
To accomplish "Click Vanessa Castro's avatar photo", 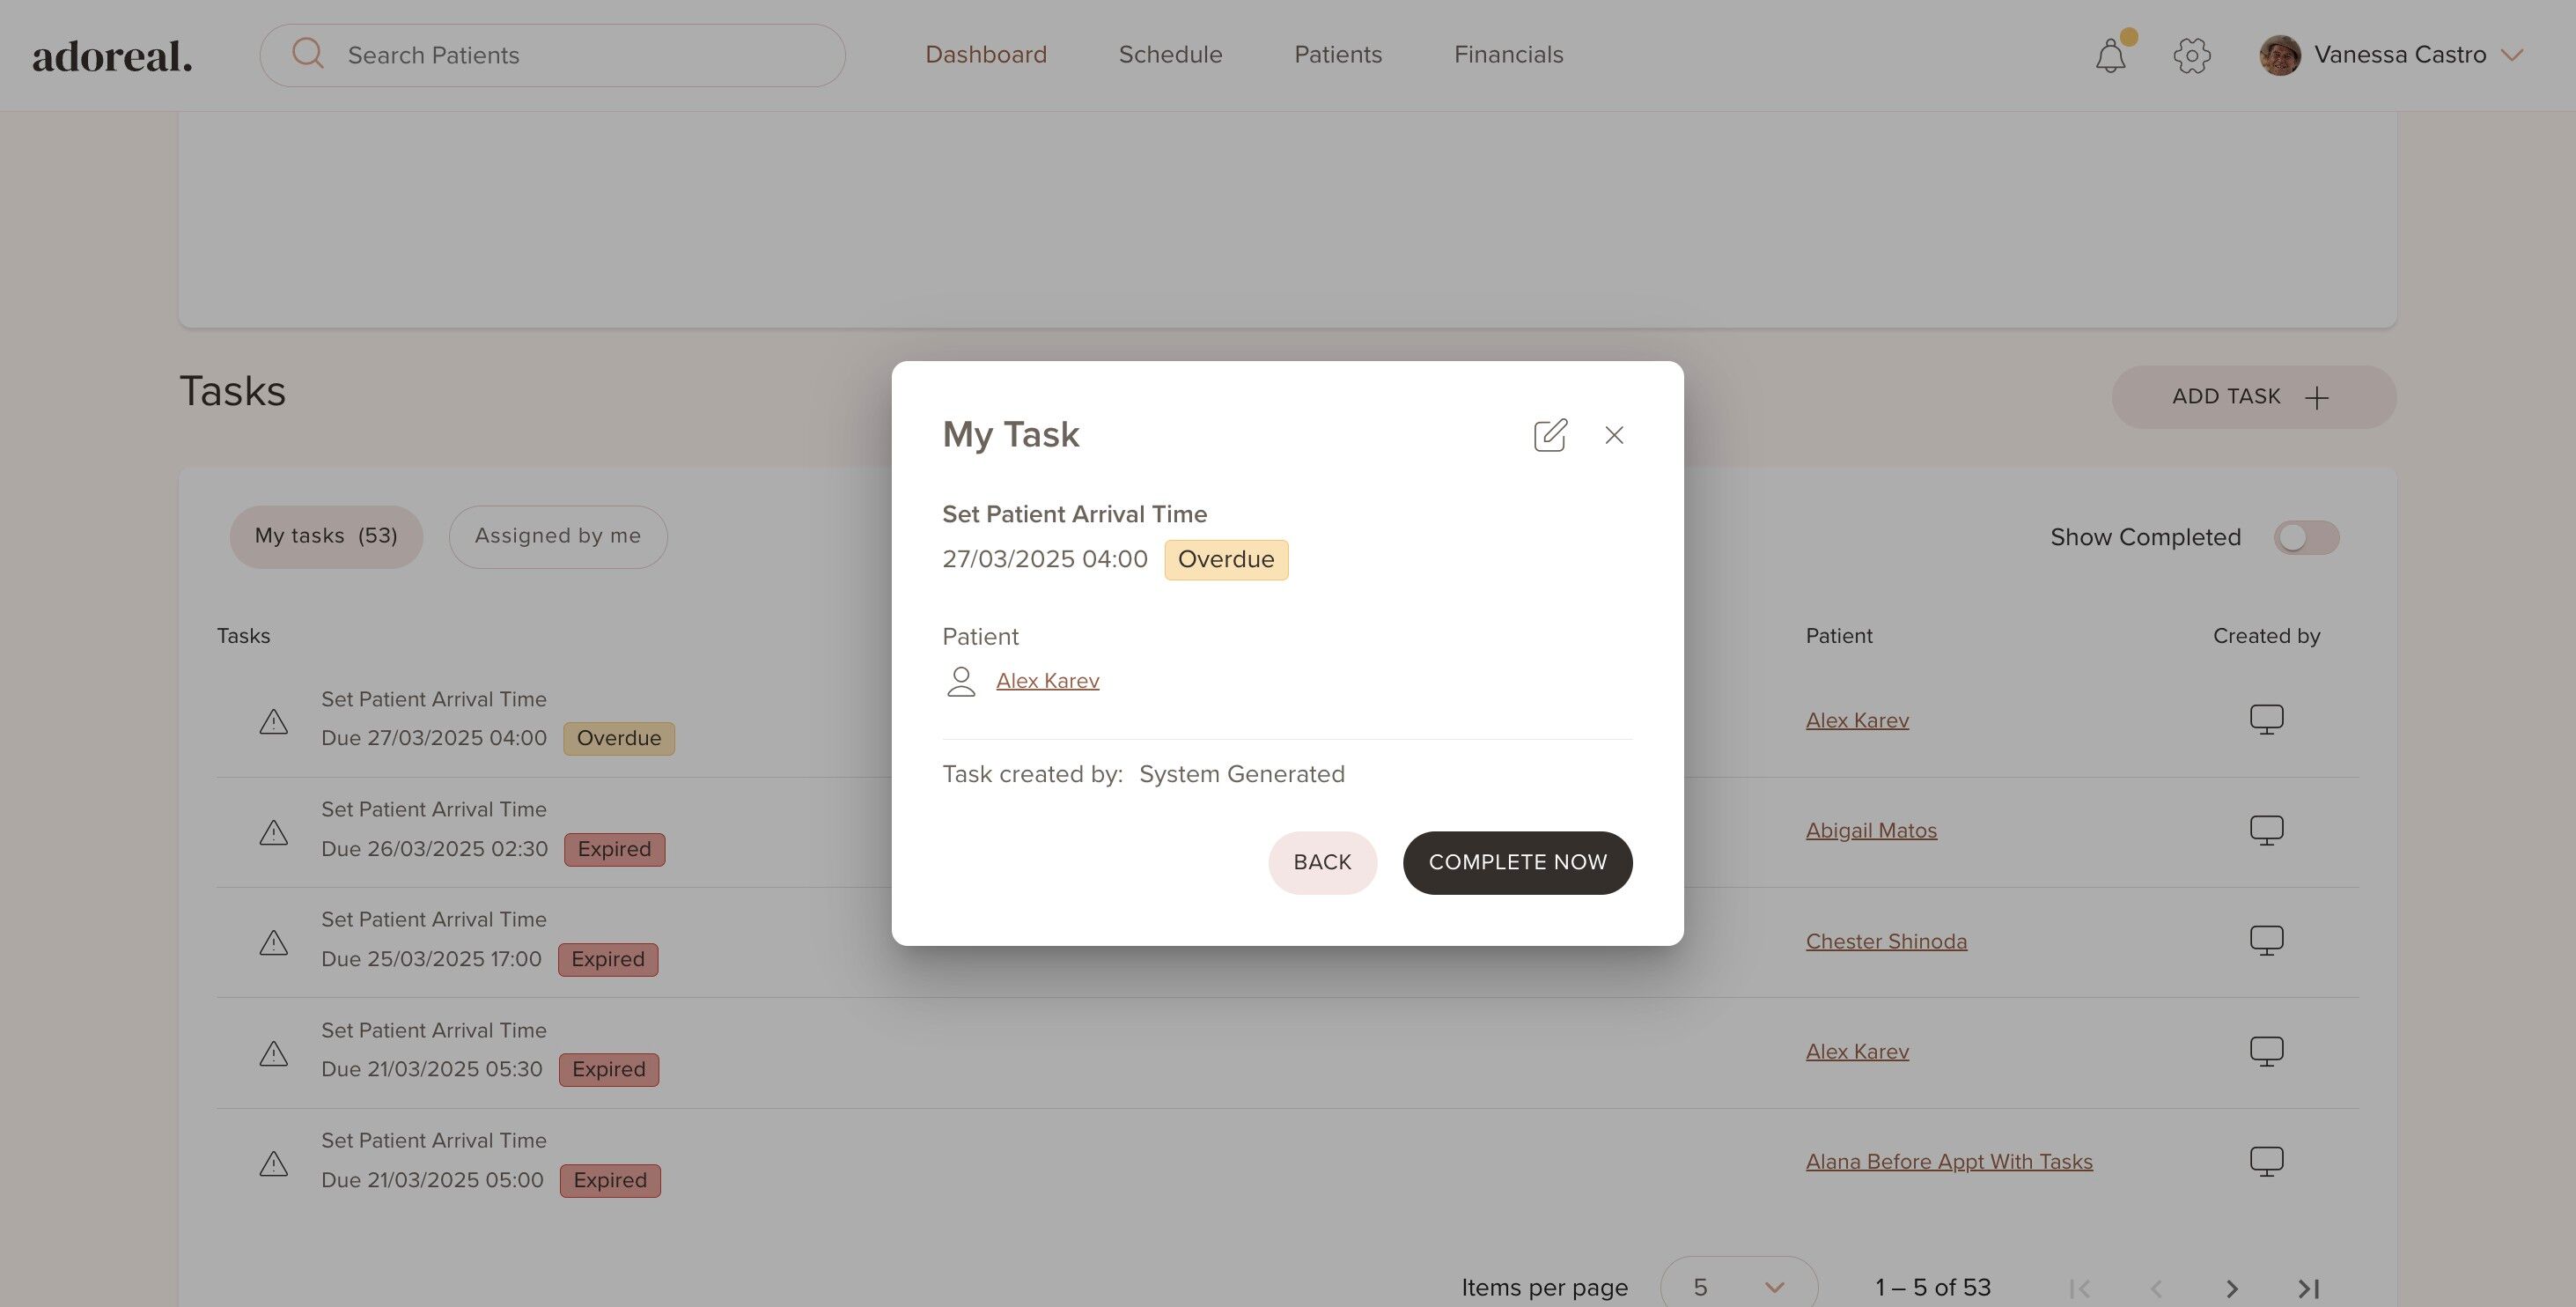I will tap(2279, 55).
